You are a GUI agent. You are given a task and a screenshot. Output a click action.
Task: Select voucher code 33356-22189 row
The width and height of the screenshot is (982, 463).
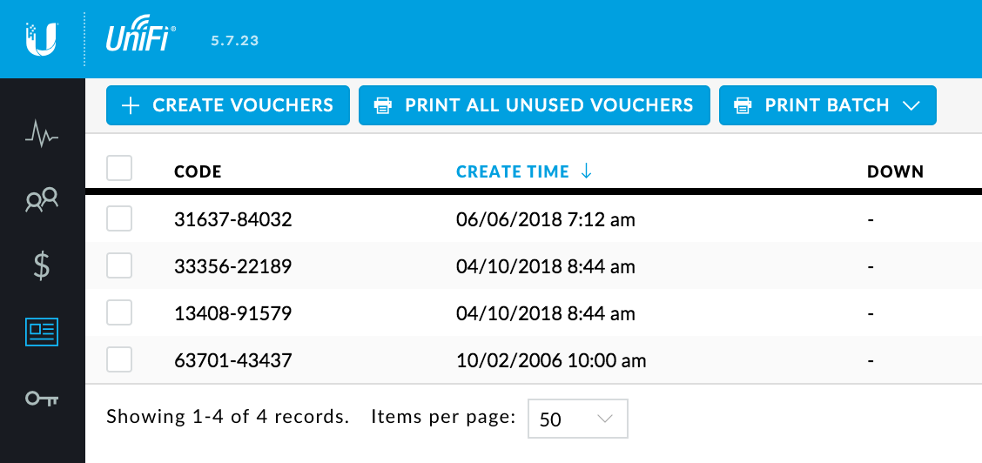coord(232,265)
